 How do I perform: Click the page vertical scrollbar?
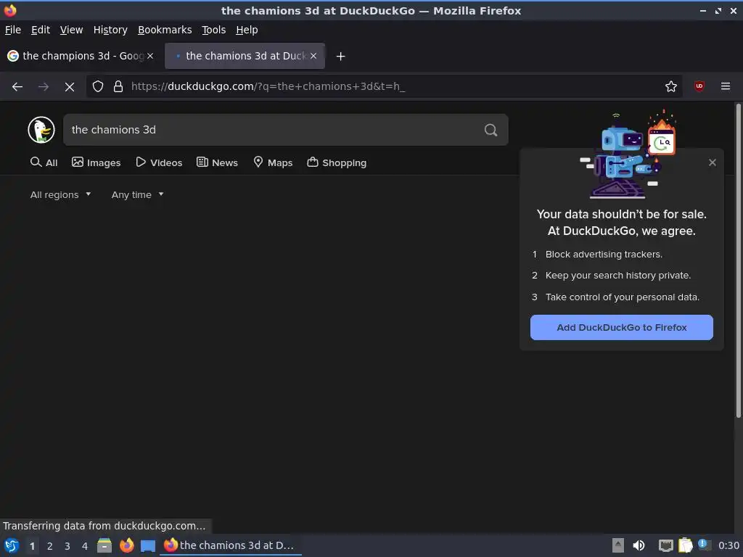(738, 260)
